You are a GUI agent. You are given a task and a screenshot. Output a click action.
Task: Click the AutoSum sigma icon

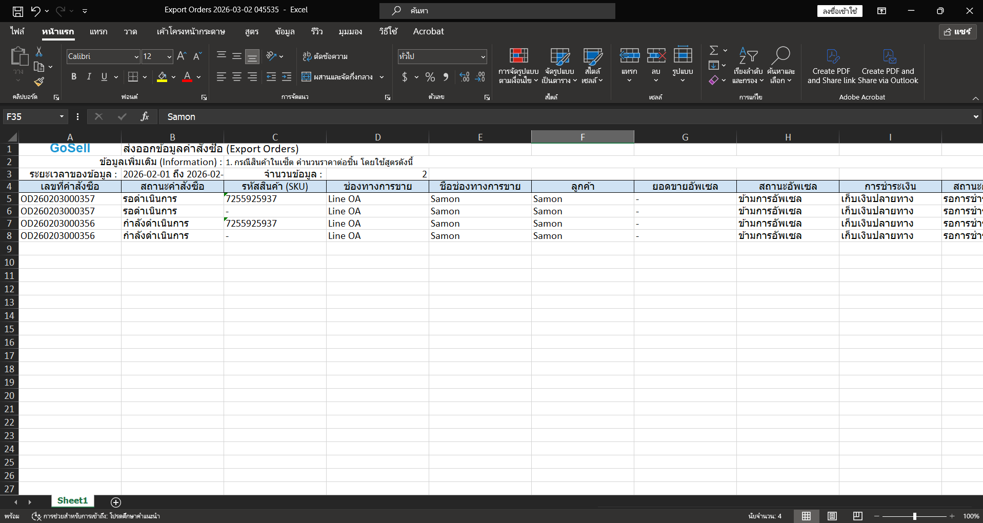pyautogui.click(x=713, y=50)
